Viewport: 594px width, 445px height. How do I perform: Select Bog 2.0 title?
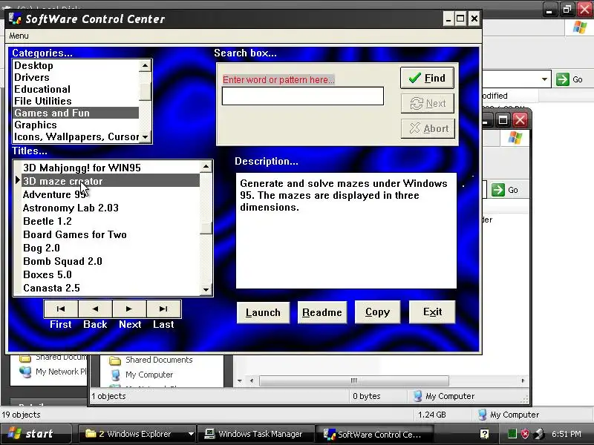tap(111, 248)
